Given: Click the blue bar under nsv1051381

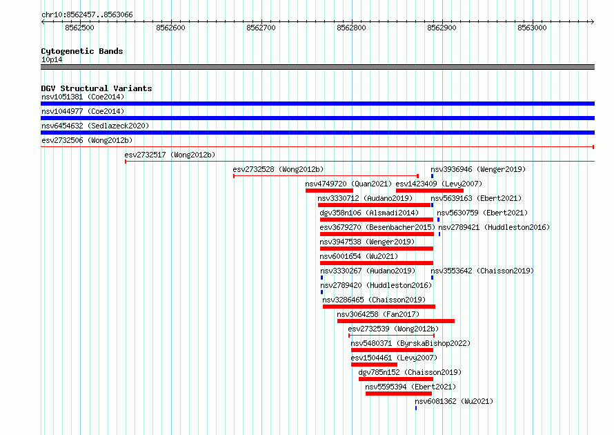Looking at the screenshot, I should coord(317,104).
